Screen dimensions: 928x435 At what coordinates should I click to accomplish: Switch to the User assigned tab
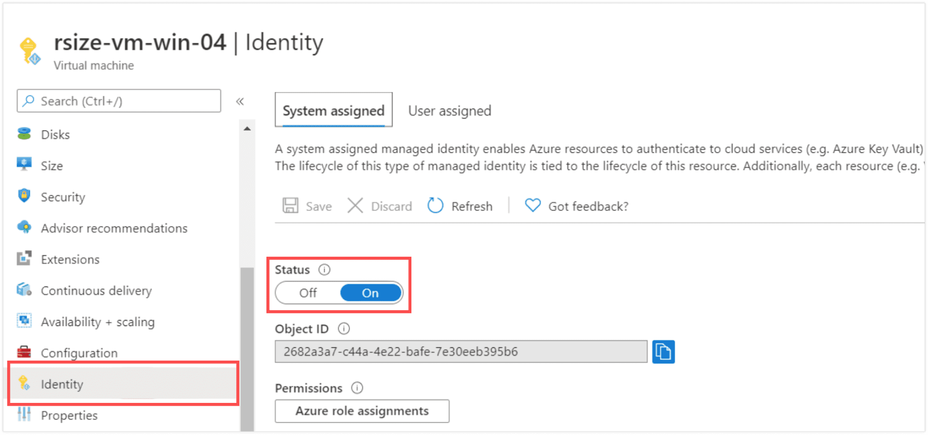tap(449, 111)
